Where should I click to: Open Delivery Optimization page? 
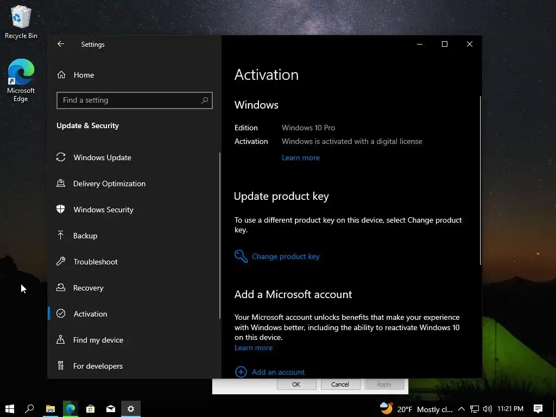coord(109,184)
